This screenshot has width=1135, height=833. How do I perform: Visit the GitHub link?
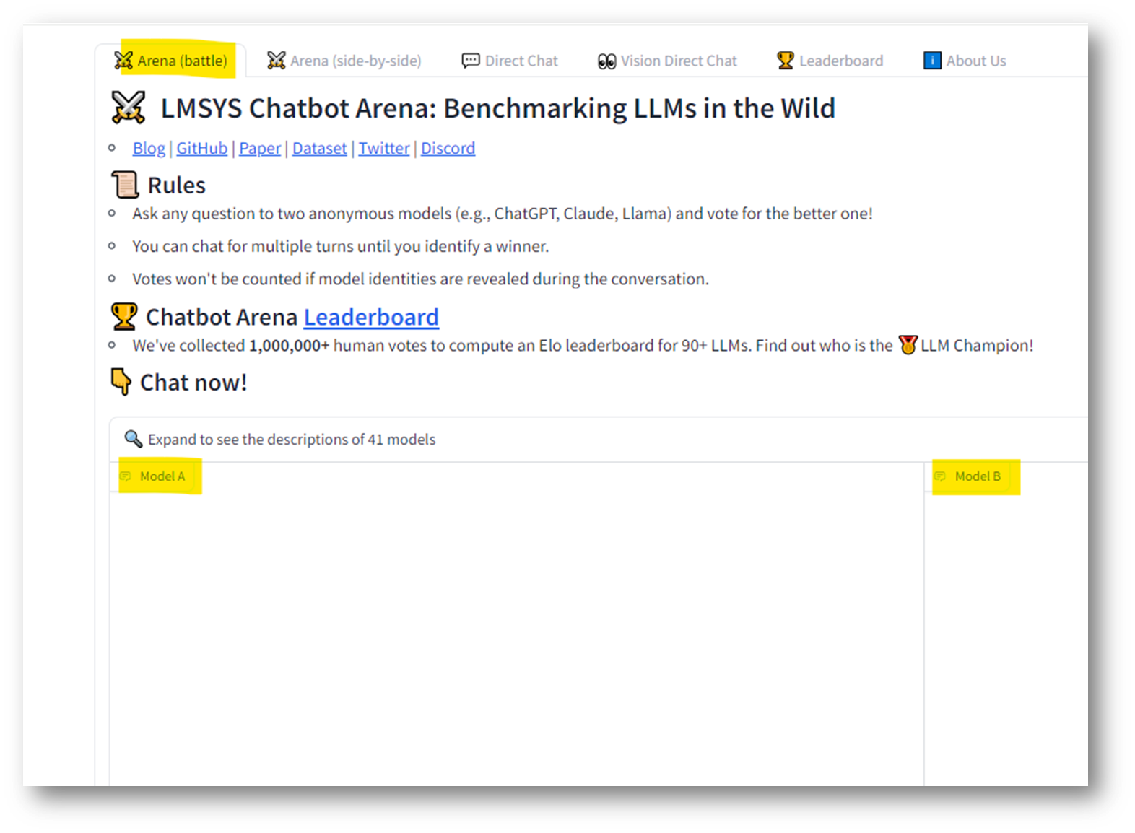pos(202,148)
